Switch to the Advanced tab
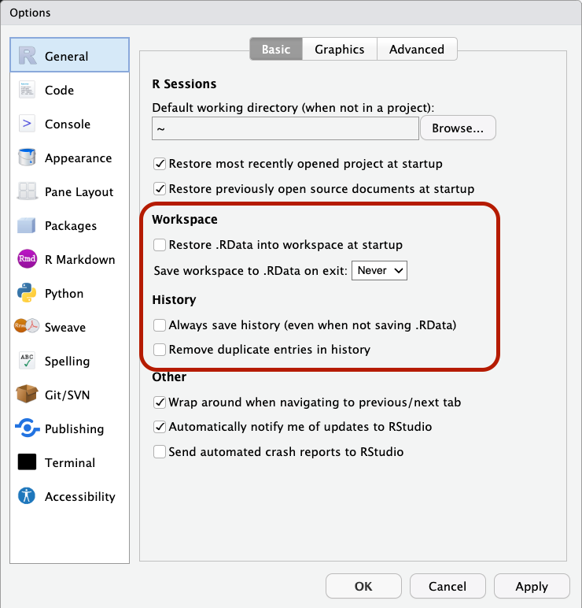This screenshot has width=582, height=608. (x=417, y=49)
